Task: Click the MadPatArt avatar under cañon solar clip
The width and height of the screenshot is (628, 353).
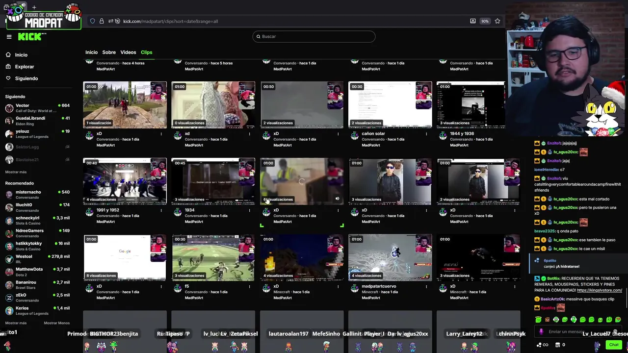Action: pyautogui.click(x=354, y=135)
